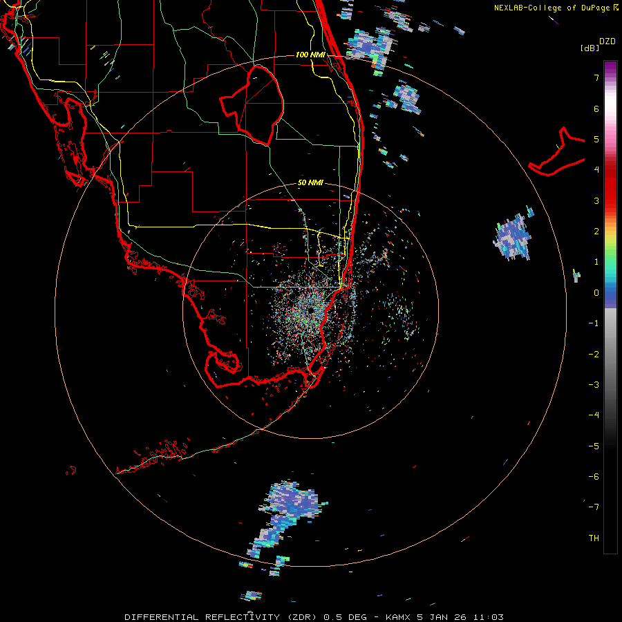Click the Bahamas island outline at right

coord(557,153)
